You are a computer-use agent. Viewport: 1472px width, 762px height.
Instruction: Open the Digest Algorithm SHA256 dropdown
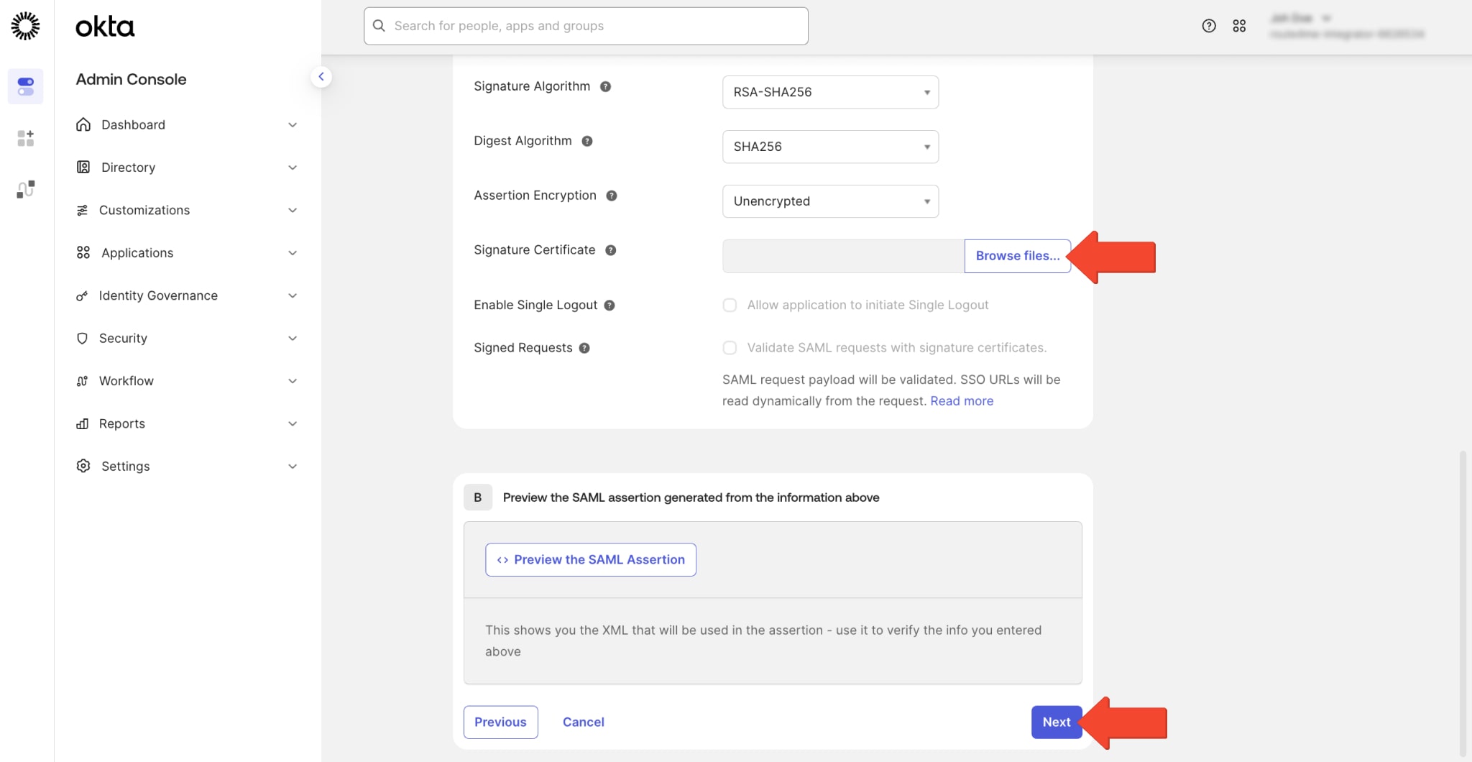click(830, 147)
